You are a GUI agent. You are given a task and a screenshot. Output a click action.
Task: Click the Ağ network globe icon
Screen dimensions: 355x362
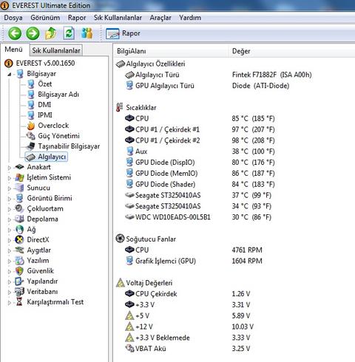pyautogui.click(x=19, y=229)
